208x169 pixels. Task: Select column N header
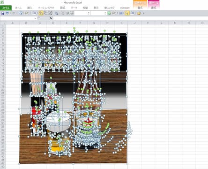[x=189, y=23]
